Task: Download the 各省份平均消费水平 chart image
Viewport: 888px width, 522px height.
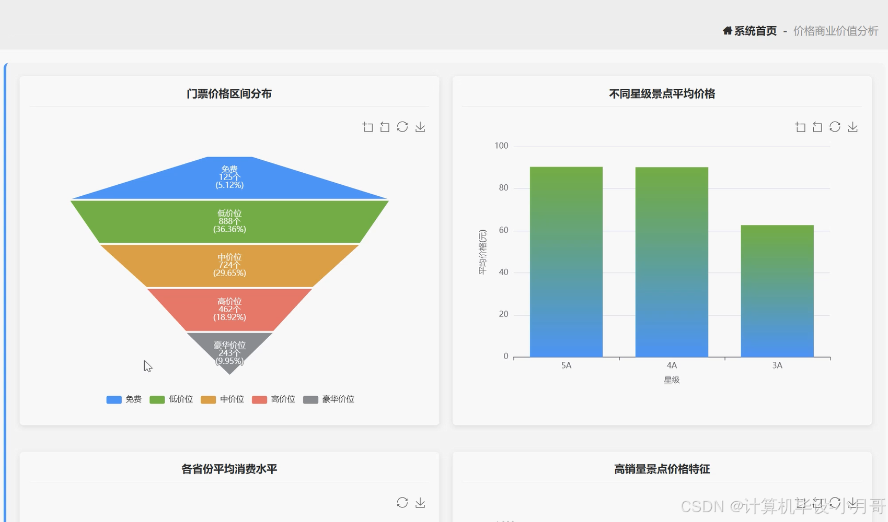Action: point(420,502)
